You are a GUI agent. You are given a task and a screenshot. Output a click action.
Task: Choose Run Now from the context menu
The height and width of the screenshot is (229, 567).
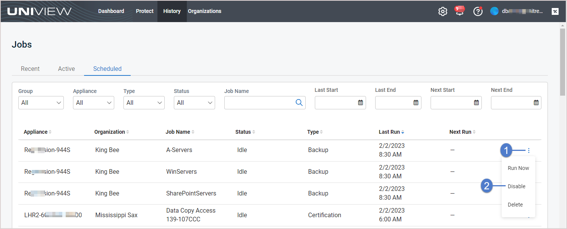click(518, 168)
